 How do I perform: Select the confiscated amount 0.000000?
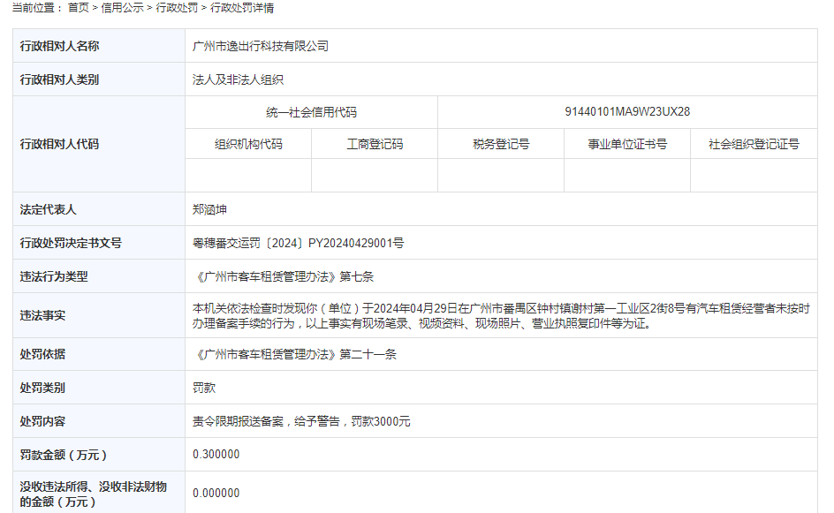pos(216,493)
